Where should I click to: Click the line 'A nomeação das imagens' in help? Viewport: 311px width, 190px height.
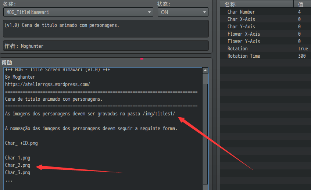click(91, 129)
